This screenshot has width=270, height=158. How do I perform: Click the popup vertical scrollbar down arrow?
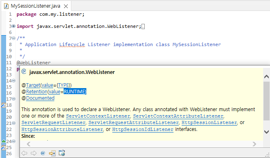point(266,132)
